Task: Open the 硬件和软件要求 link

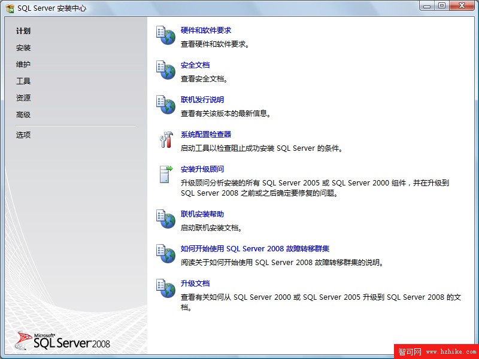Action: tap(206, 31)
